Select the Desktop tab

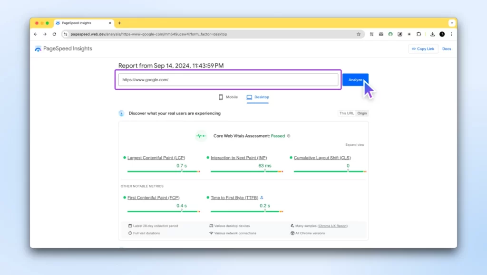[258, 97]
